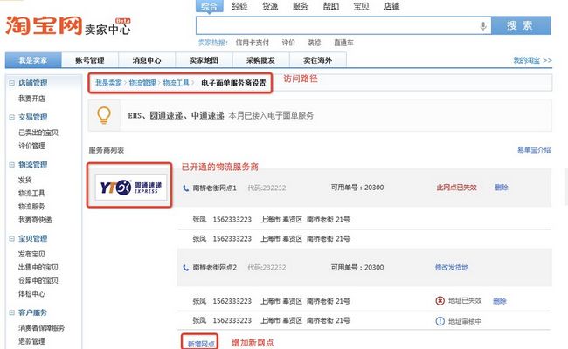This screenshot has height=349, width=568.
Task: Open 物流工具 in the sidebar
Action: 31,193
